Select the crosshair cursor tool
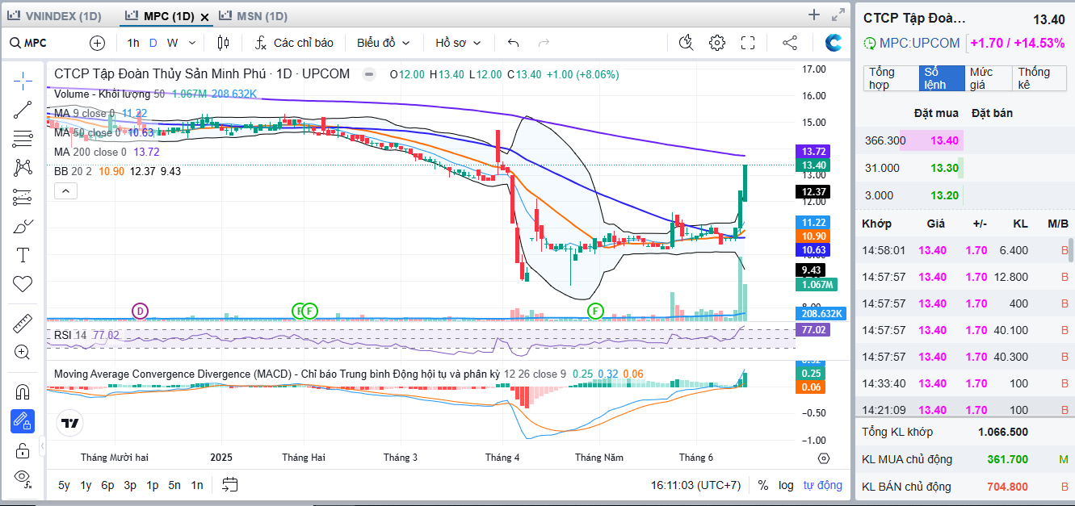This screenshot has height=506, width=1075. (23, 79)
